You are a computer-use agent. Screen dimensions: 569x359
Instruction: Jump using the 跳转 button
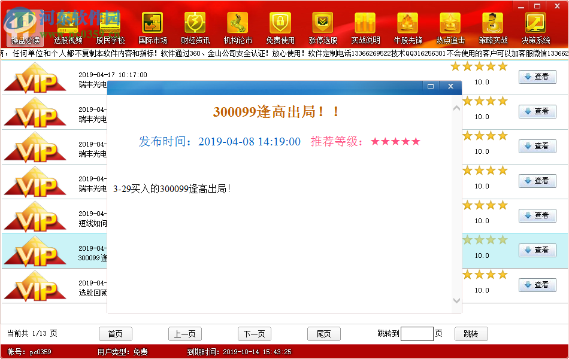[x=471, y=333]
